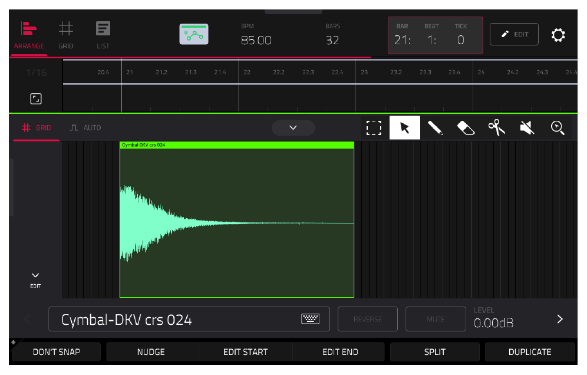Click ruler position 23.3
587x375 pixels.
(426, 72)
